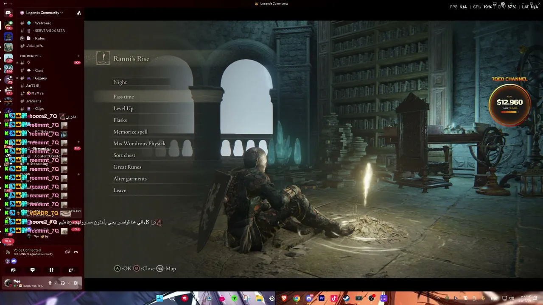543x305 pixels.
Task: Open the 7qe user profile panel
Action: [x=24, y=283]
